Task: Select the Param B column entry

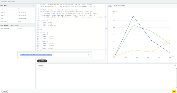Action: pos(17,15)
